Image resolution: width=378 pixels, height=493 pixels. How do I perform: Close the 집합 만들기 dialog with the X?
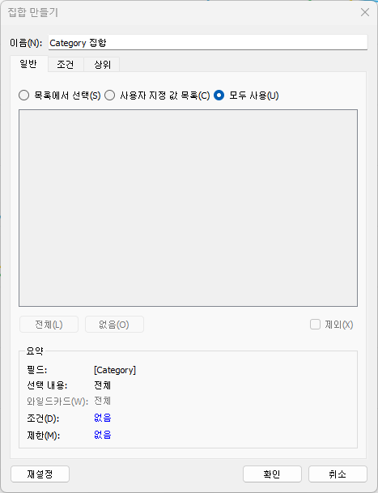tap(365, 12)
